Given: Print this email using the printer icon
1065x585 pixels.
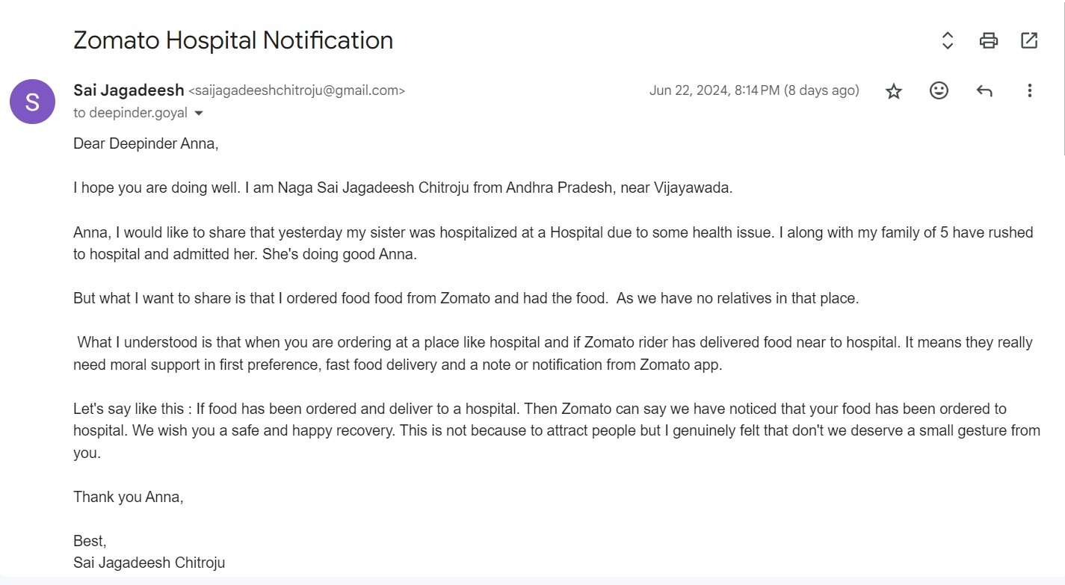Looking at the screenshot, I should [989, 40].
